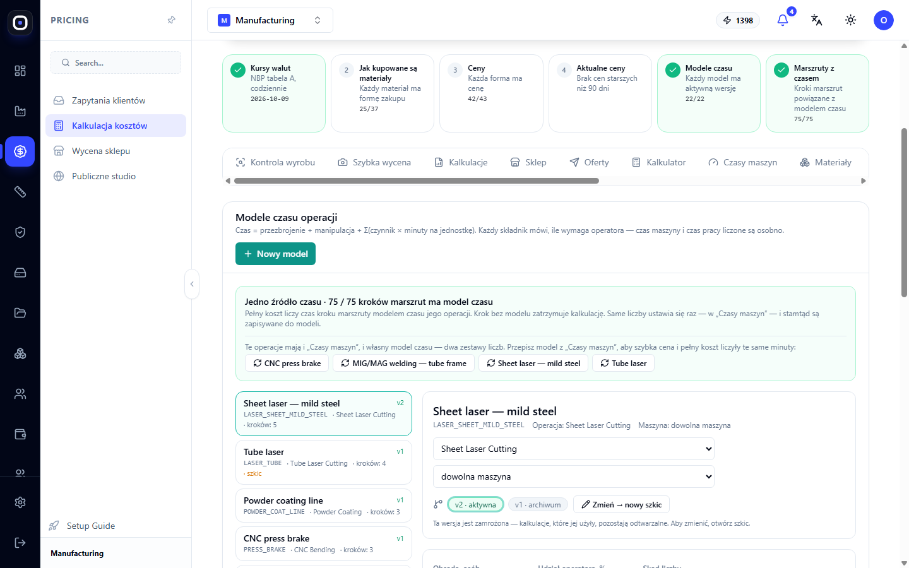Open Wycena sklepu
The width and height of the screenshot is (909, 568).
coord(116,151)
